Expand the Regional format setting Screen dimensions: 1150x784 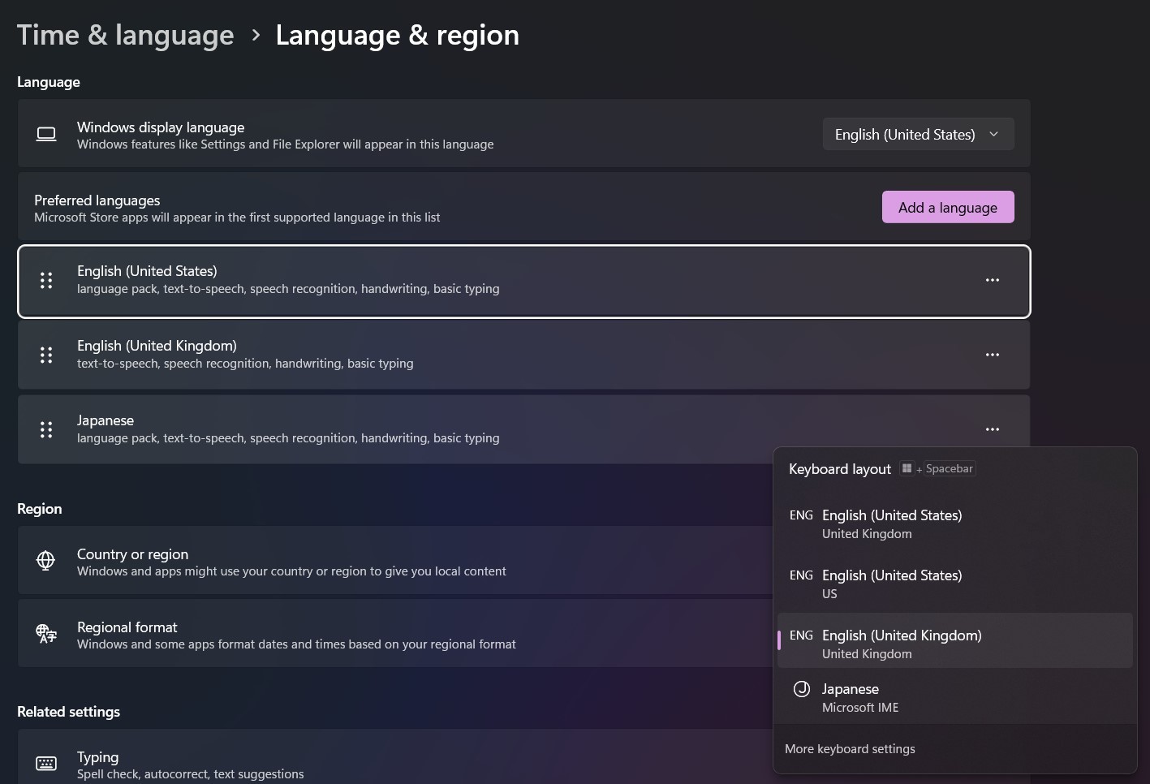point(395,633)
